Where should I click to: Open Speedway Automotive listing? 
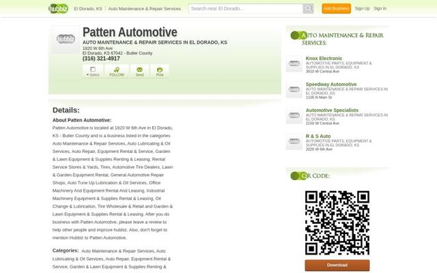(331, 84)
